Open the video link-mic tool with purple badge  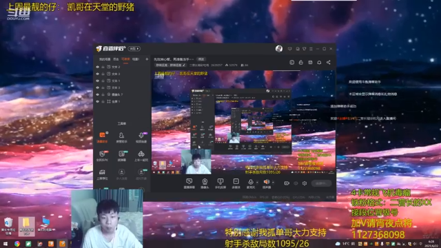coord(141,138)
